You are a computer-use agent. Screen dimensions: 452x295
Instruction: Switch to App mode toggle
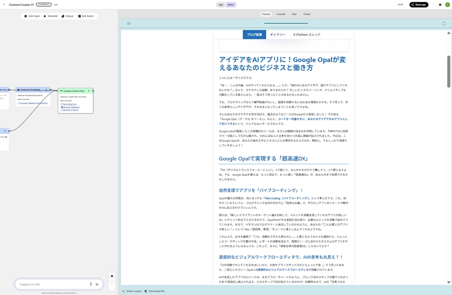[x=221, y=5]
